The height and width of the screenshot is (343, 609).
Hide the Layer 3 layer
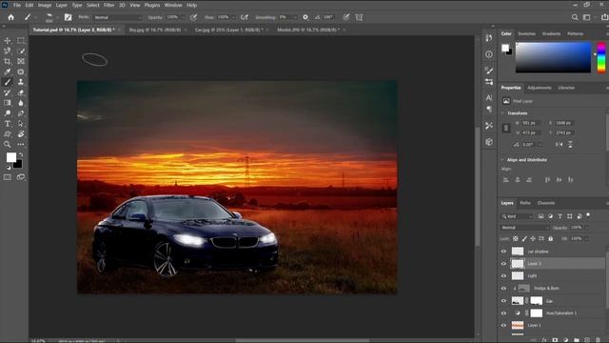tap(503, 264)
